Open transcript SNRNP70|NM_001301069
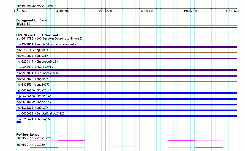This screenshot has height=151, width=245. tap(33, 138)
